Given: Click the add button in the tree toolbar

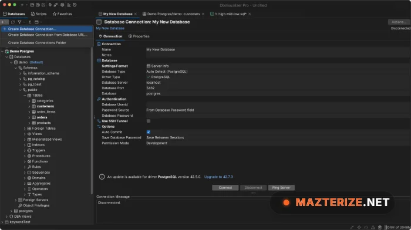Looking at the screenshot, I should click(3, 22).
